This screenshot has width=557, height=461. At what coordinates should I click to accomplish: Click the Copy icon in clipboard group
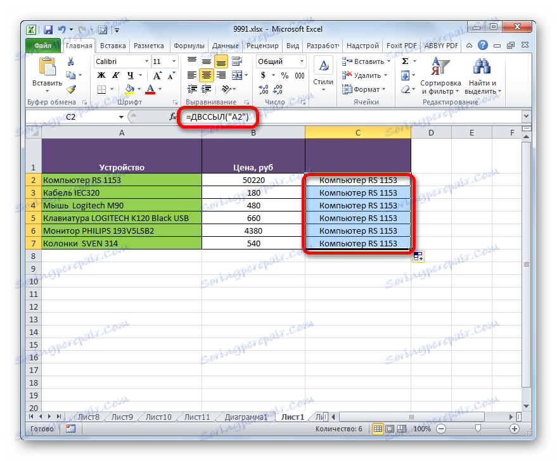(71, 75)
